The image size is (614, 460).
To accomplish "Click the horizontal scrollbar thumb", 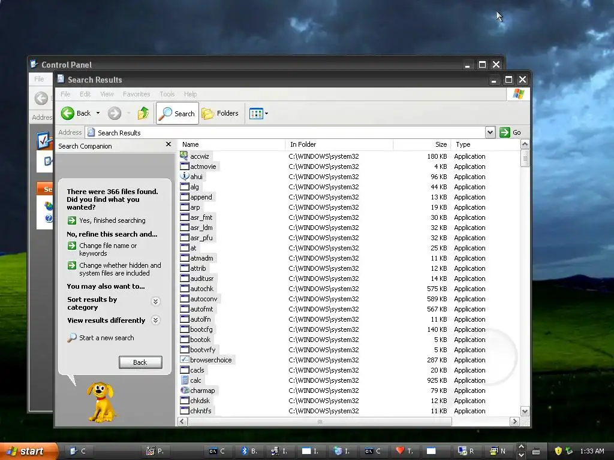I will coord(320,421).
